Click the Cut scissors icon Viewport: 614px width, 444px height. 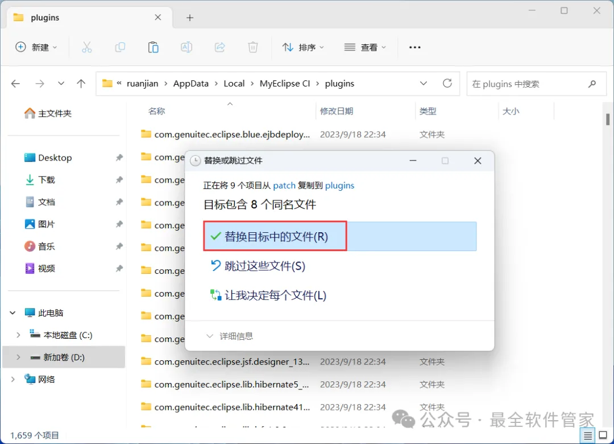pos(87,47)
